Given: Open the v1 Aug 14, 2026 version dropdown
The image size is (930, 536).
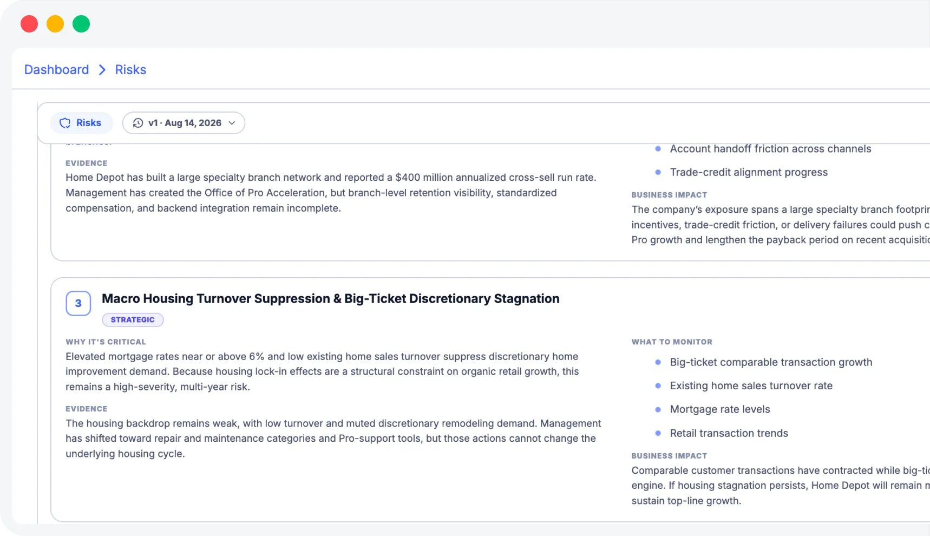Looking at the screenshot, I should click(184, 123).
